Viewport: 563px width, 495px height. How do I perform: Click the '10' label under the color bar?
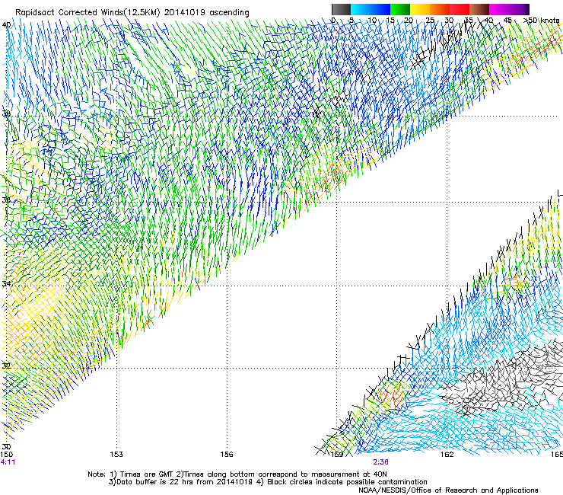(x=372, y=20)
